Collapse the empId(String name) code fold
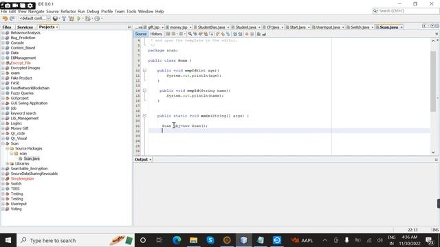 coord(144,91)
